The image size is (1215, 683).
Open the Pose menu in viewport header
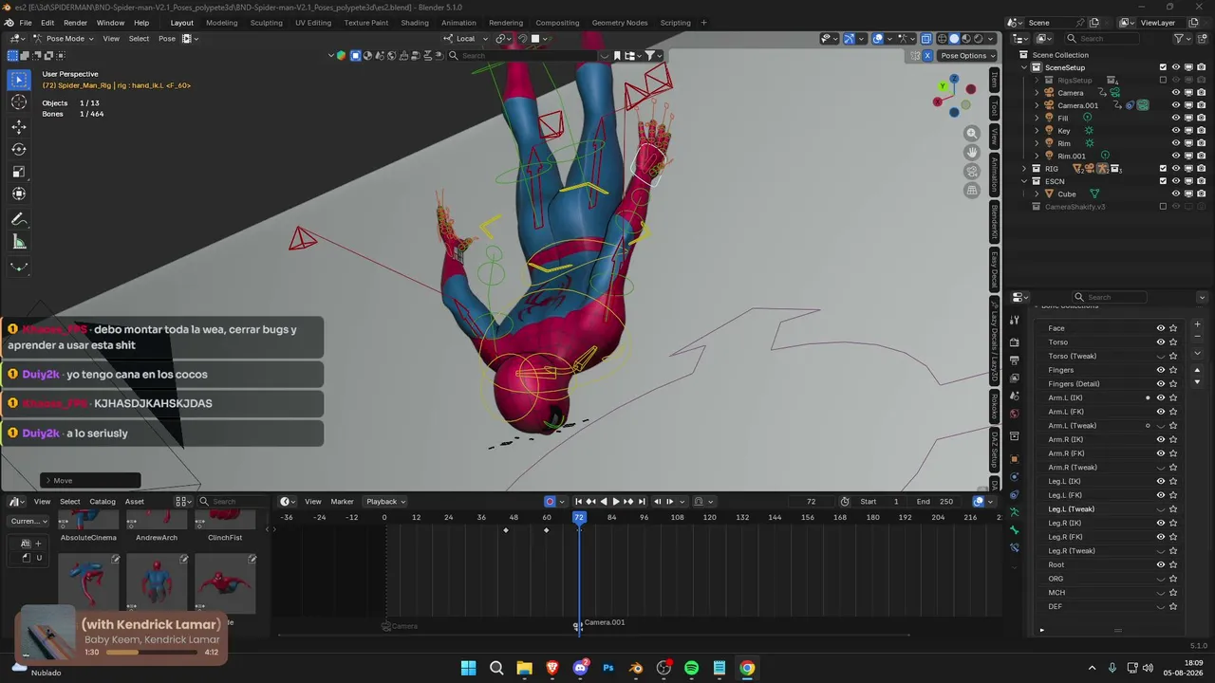(x=167, y=39)
